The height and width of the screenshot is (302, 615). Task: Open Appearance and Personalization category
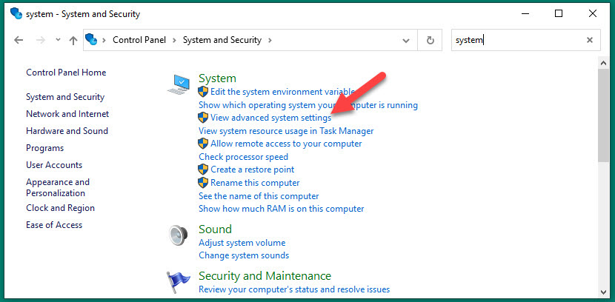[58, 187]
